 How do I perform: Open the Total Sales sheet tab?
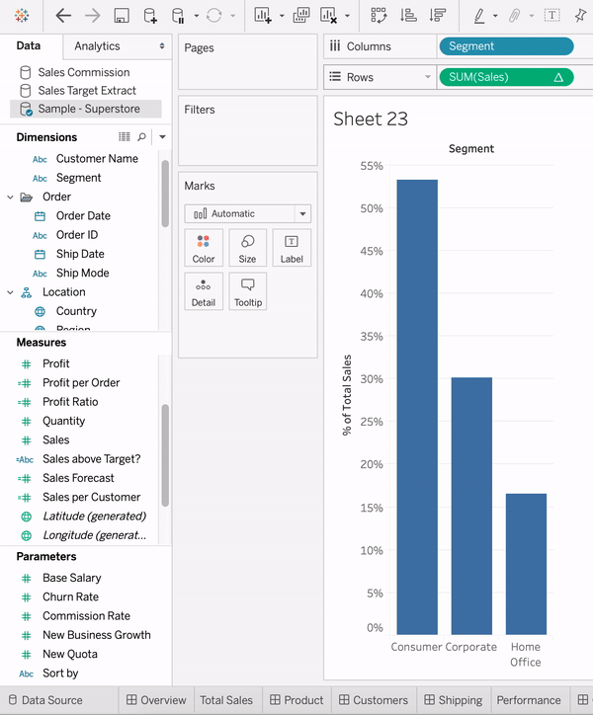226,700
